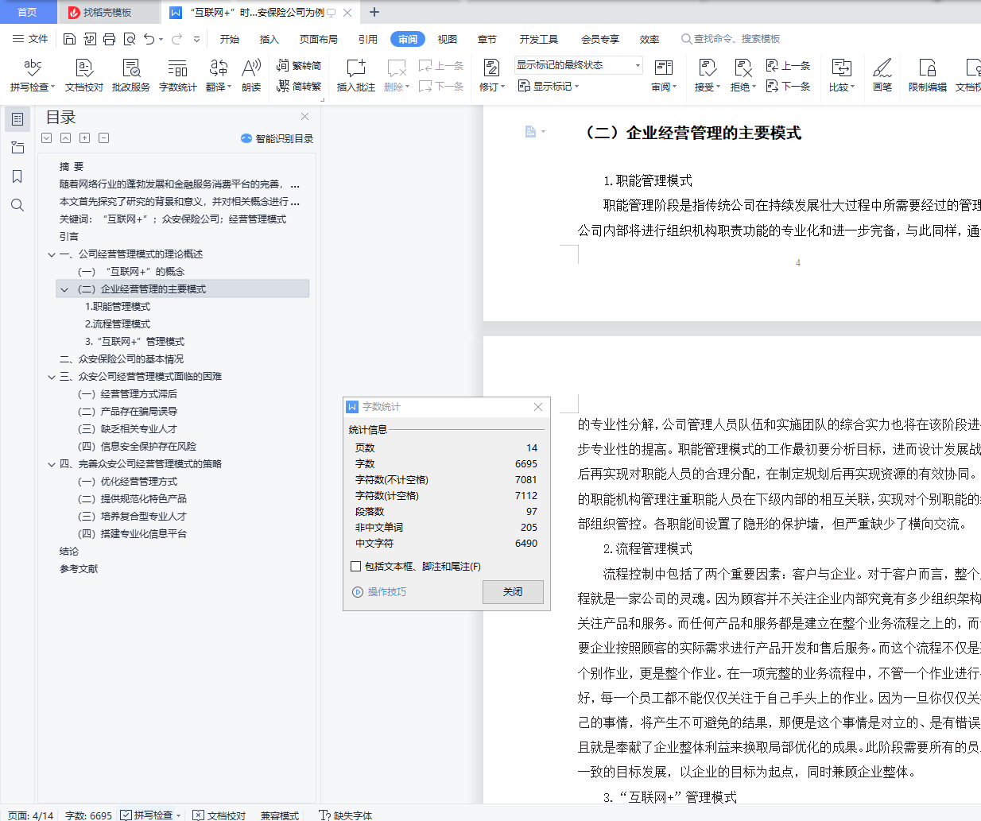Image resolution: width=981 pixels, height=821 pixels.
Task: Switch to the 插入 ribbon tab
Action: coord(269,39)
